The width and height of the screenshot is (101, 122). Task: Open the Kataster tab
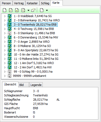click(x=32, y=3)
